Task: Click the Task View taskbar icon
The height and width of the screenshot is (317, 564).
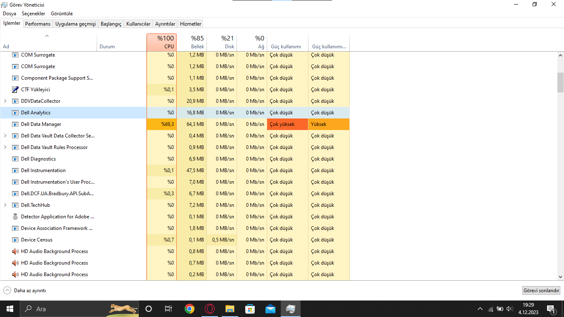Action: point(168,309)
